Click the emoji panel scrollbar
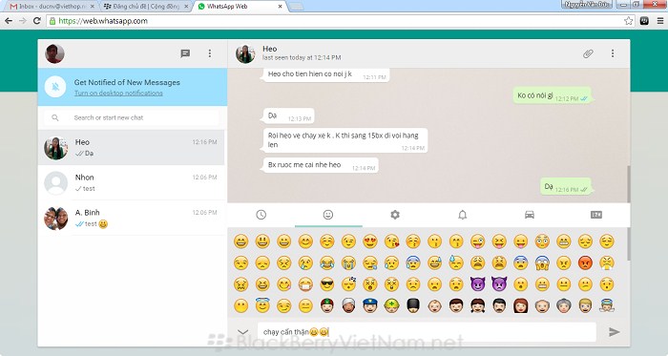This screenshot has width=668, height=356. pos(628,248)
